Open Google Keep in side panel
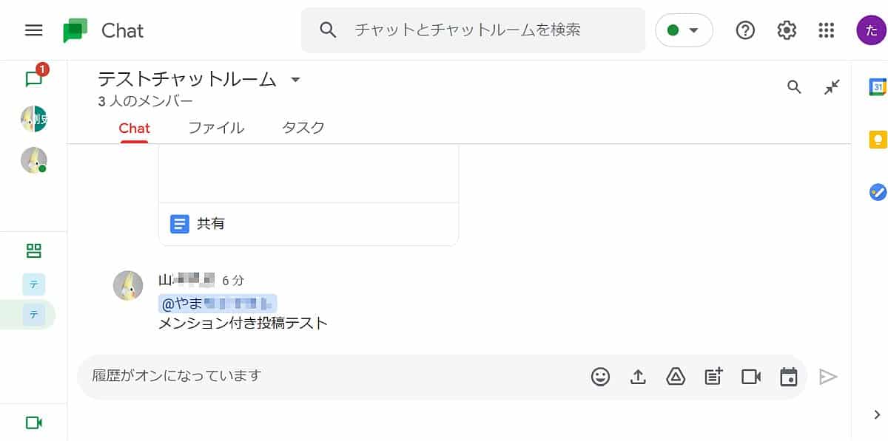Screen dimensions: 888x441 (x=878, y=140)
